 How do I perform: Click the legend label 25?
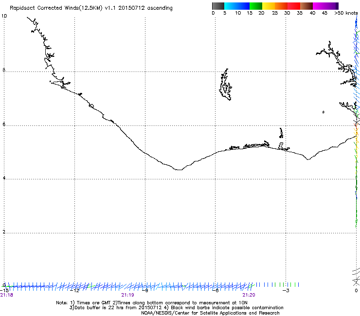point(275,13)
